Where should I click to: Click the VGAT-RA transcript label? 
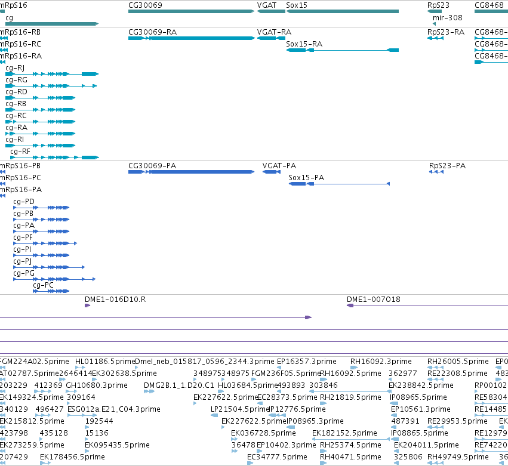[x=274, y=32]
